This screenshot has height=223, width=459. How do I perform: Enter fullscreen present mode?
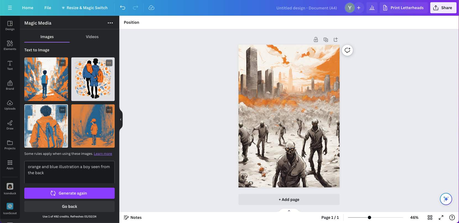(441, 217)
